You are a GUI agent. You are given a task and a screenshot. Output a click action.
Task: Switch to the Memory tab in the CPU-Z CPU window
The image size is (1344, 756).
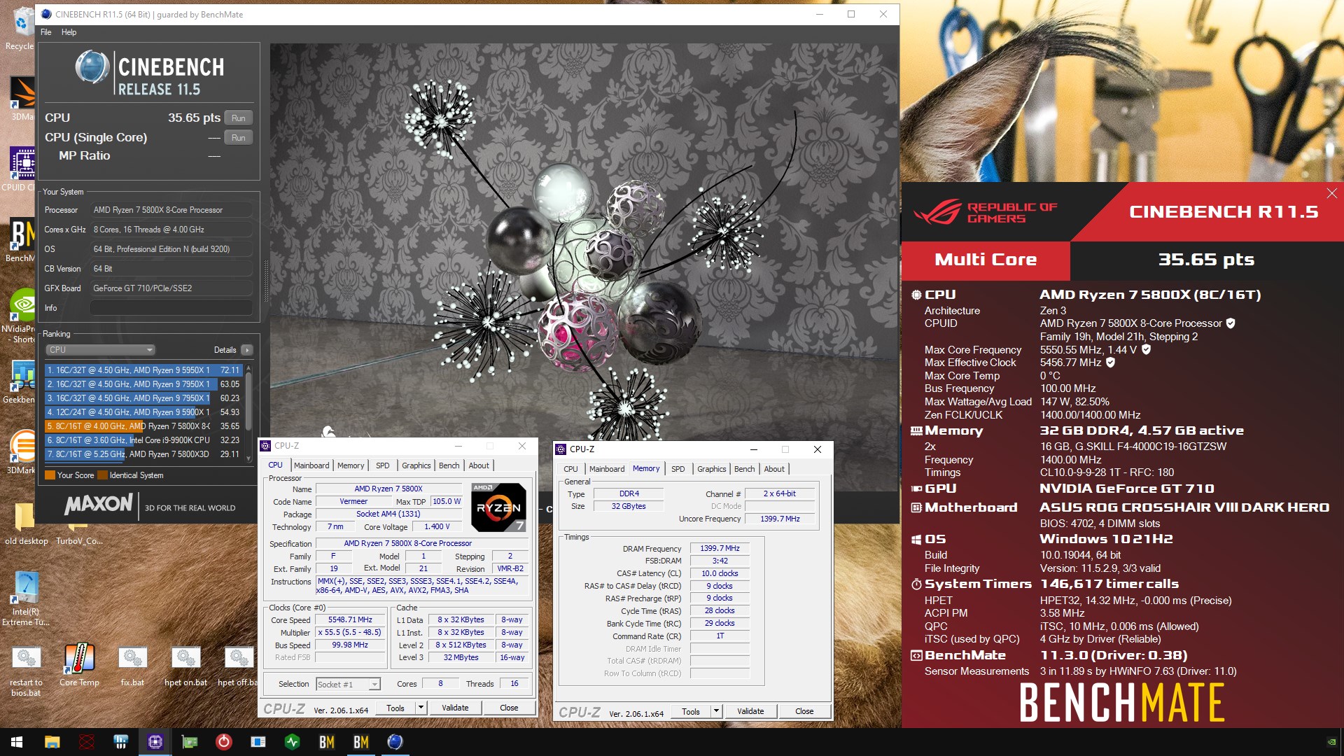pos(351,465)
